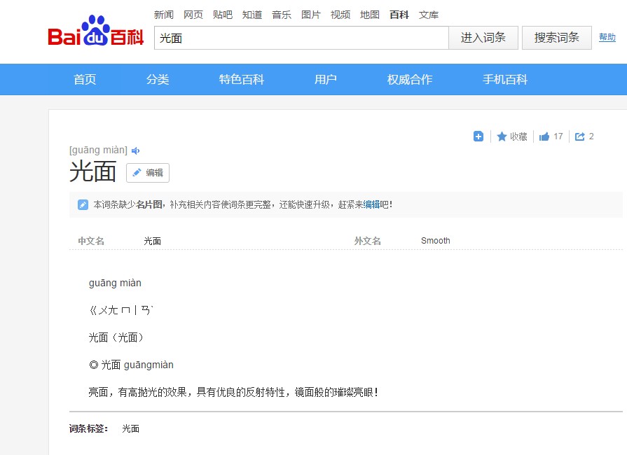Viewport: 627px width, 455px height.
Task: Open 手机百科 in blue navigation bar
Action: point(505,80)
